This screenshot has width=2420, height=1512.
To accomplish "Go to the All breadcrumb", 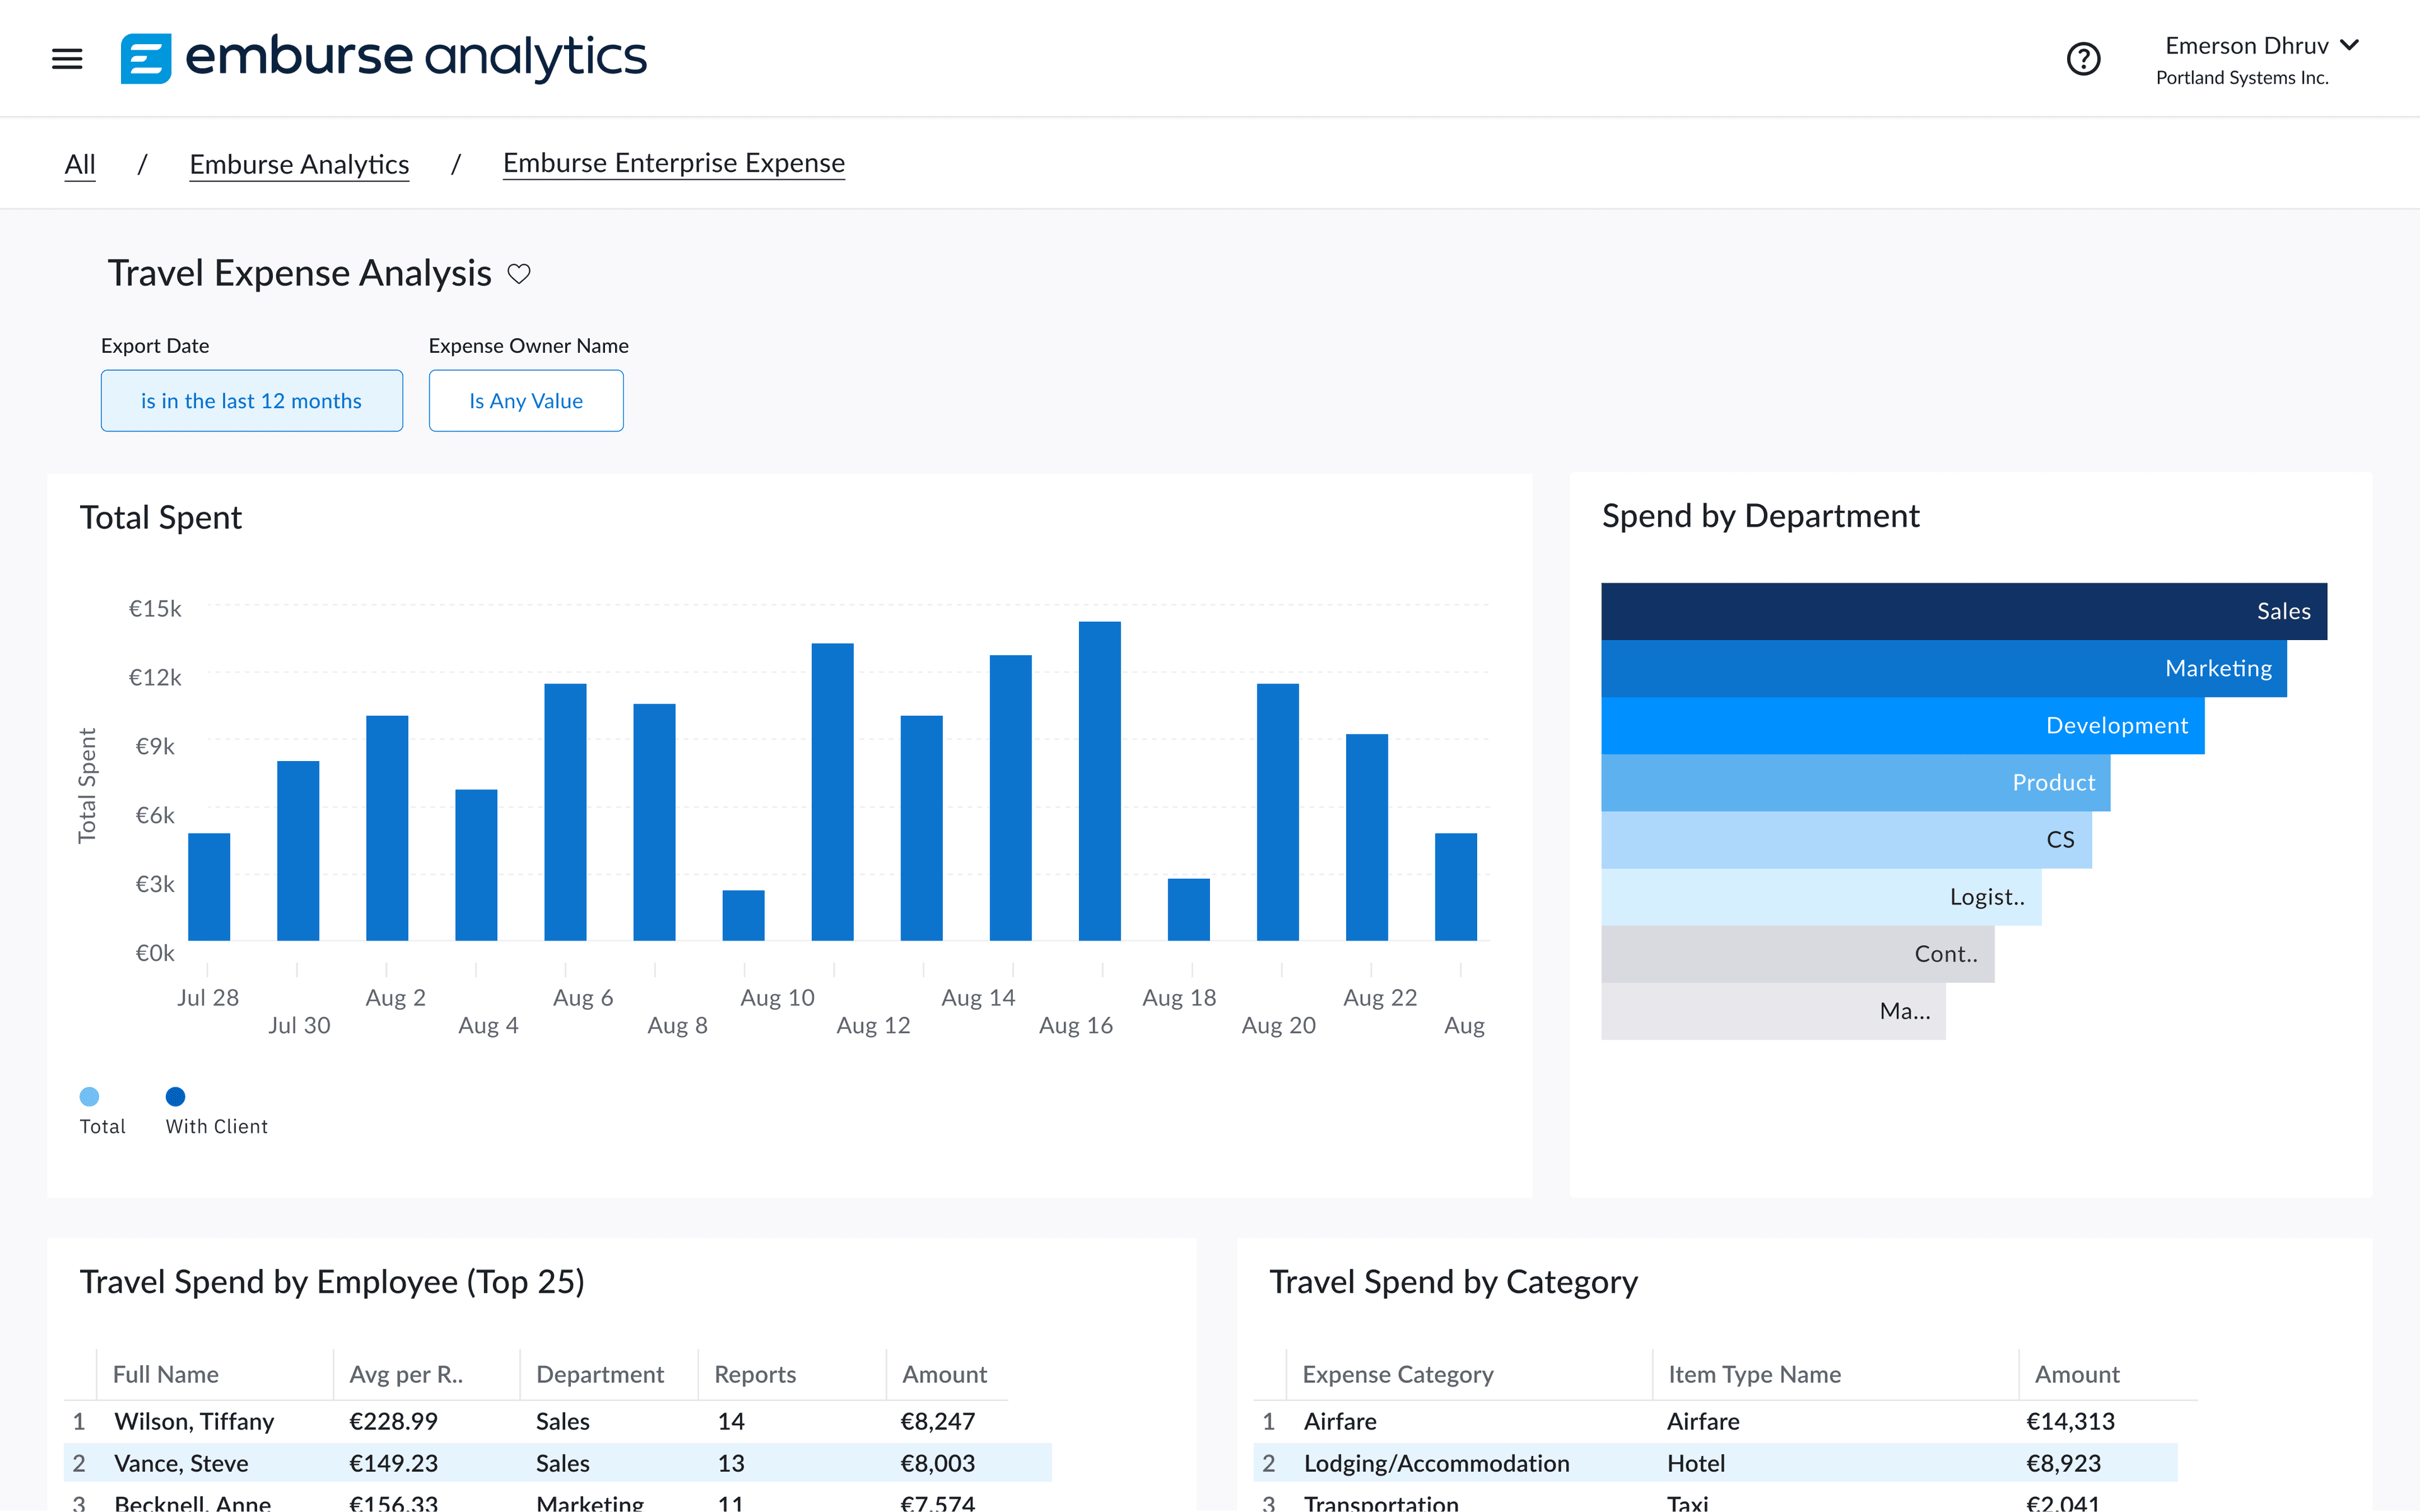I will coord(80,164).
